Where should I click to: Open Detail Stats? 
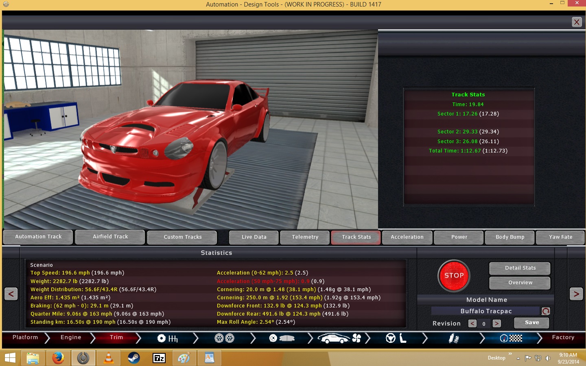520,268
